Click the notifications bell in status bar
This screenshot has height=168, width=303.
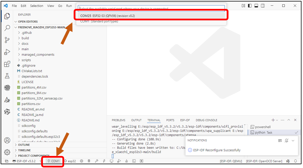(x=296, y=161)
